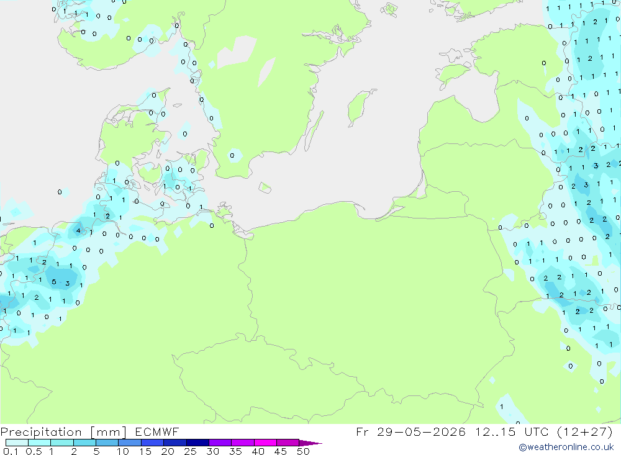Click the 25–30 mm legend color swatch
The image size is (621, 455).
pyautogui.click(x=197, y=443)
